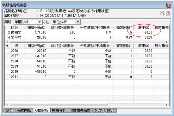The image size is (174, 116).
Task: Click upper table 勝率(%) header
Action: [144, 27]
